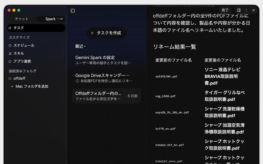Click ソニー 液晶テレビ BRAVIA取扱説明書.pdf cell

click(x=223, y=76)
